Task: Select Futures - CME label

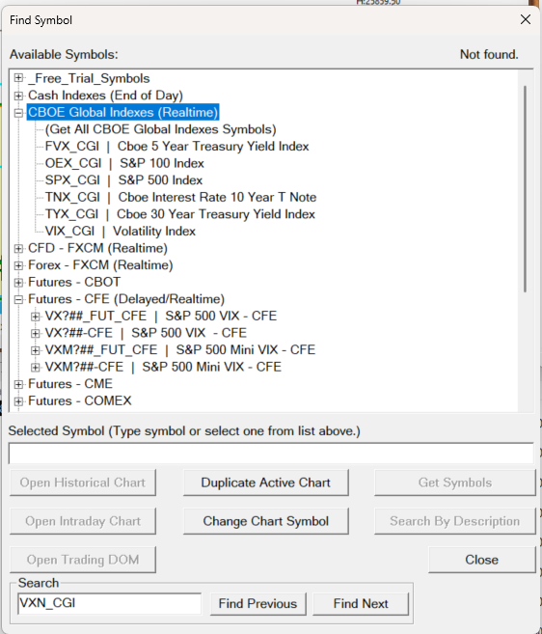Action: tap(70, 384)
